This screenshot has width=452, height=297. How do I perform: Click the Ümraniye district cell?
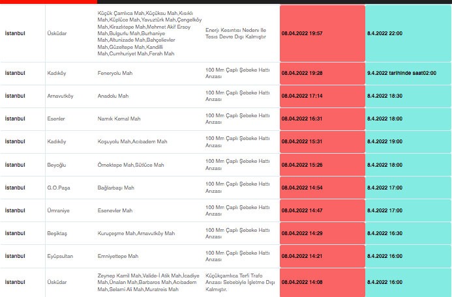58,210
